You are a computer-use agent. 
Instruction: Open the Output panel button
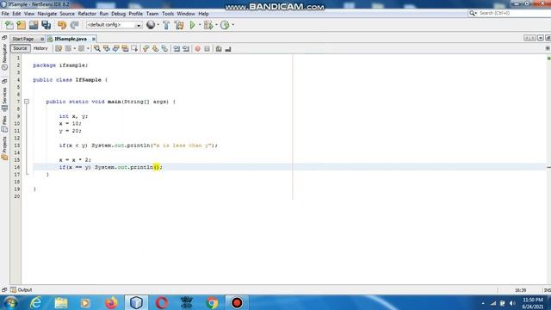click(x=21, y=290)
